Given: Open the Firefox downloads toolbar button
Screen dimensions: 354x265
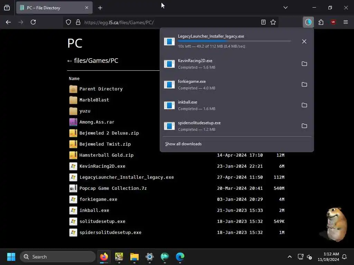Looking at the screenshot, I should 308,22.
